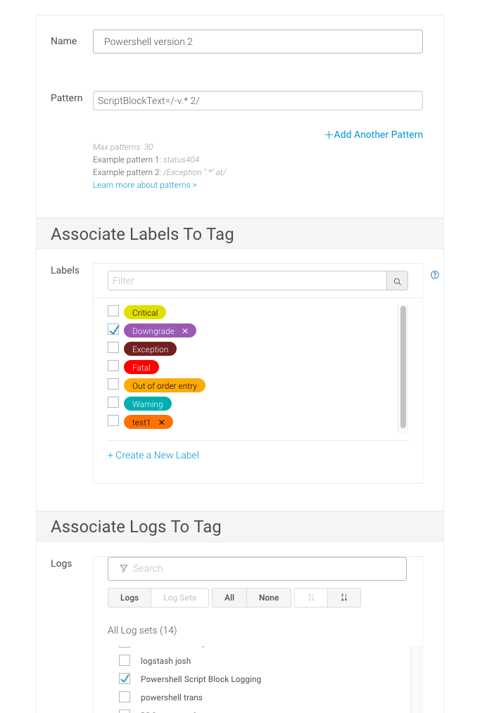The image size is (494, 713).
Task: Click Add Another Pattern link
Action: click(374, 134)
